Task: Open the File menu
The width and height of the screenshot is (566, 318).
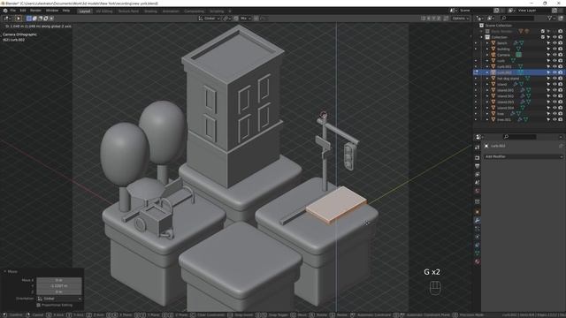Action: pos(13,11)
